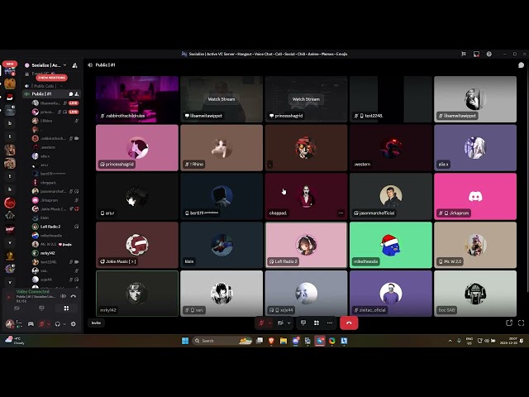
Task: Toggle deafen headphones icon in user panel
Action: (56, 324)
